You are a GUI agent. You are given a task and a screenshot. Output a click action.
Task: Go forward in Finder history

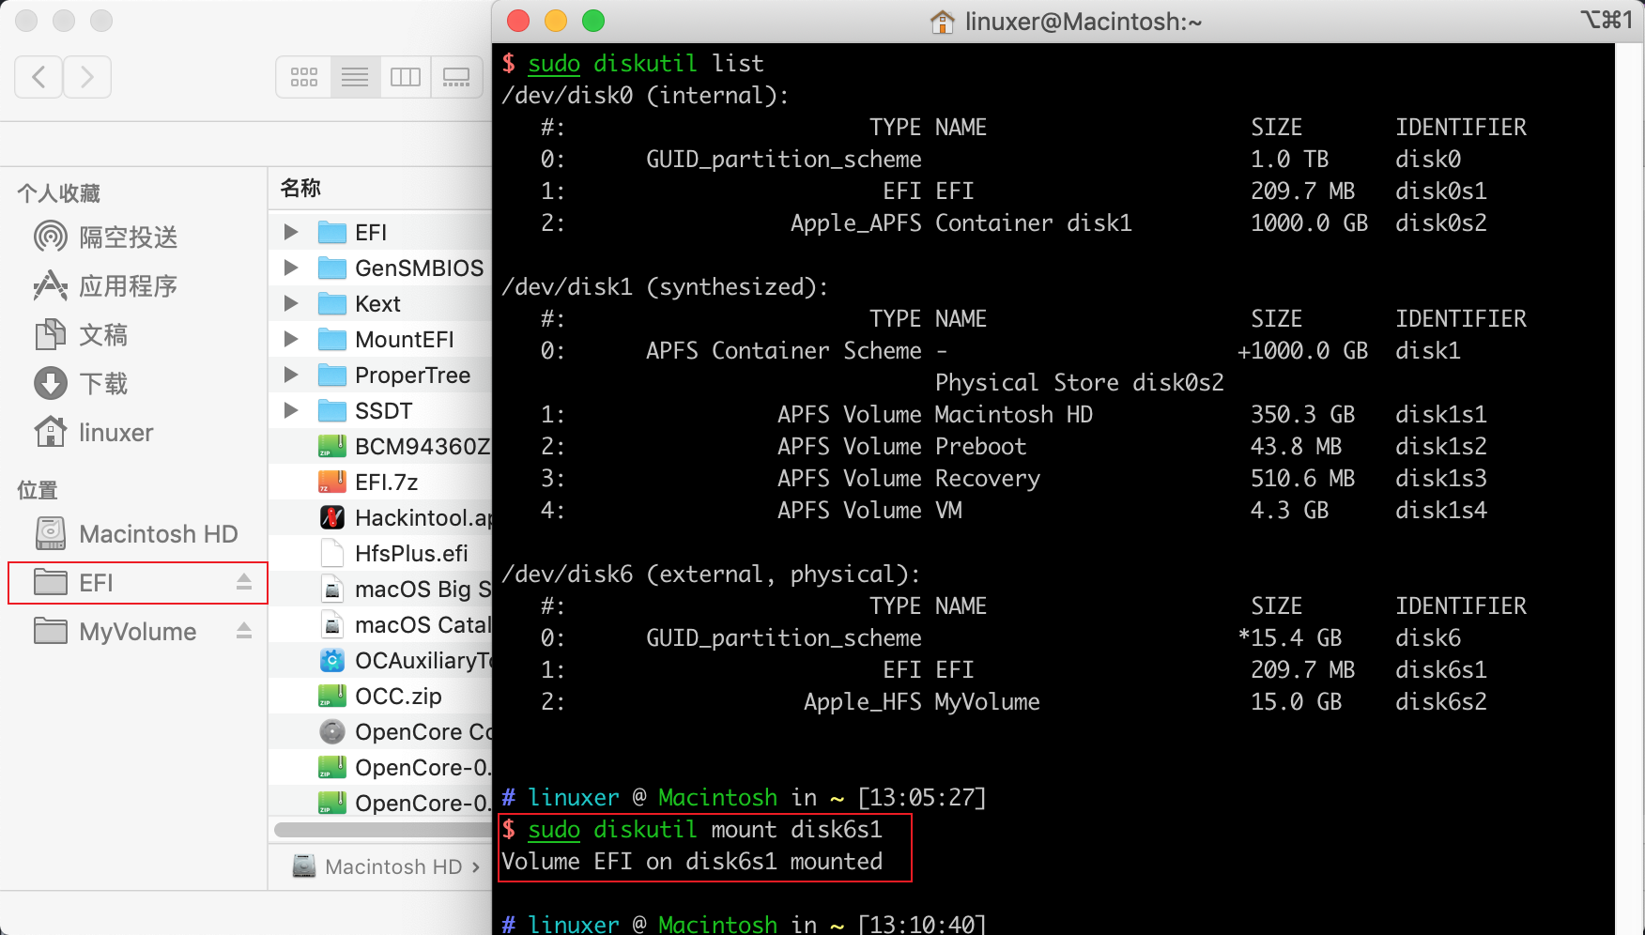click(87, 77)
